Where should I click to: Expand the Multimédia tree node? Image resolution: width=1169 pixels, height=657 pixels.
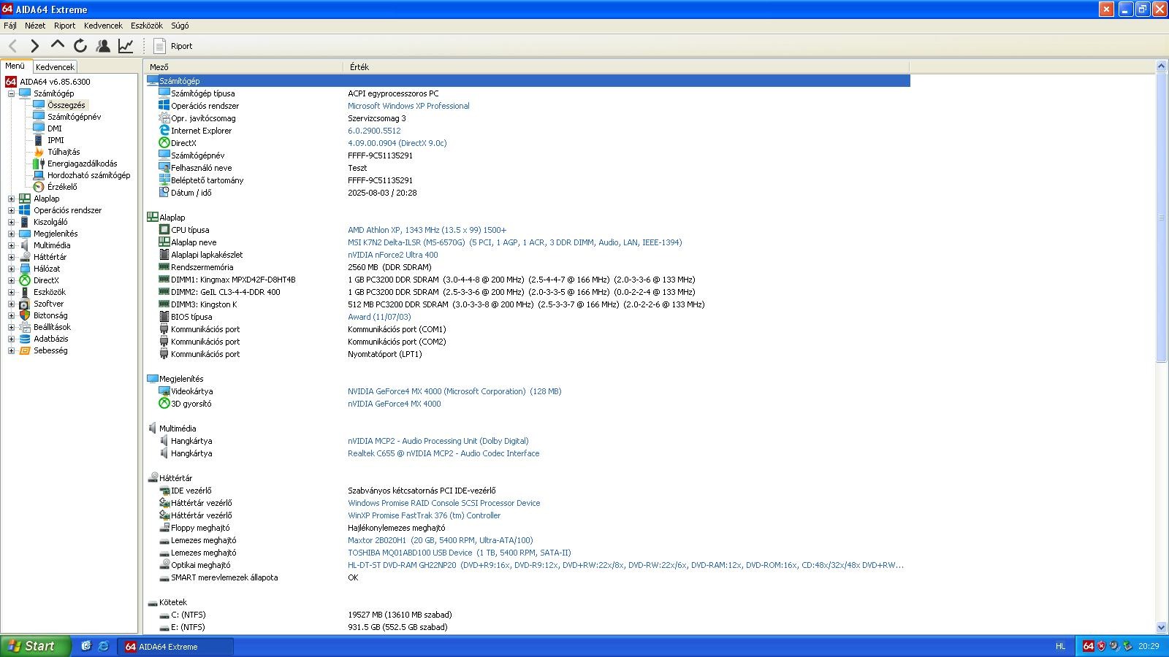(x=11, y=245)
